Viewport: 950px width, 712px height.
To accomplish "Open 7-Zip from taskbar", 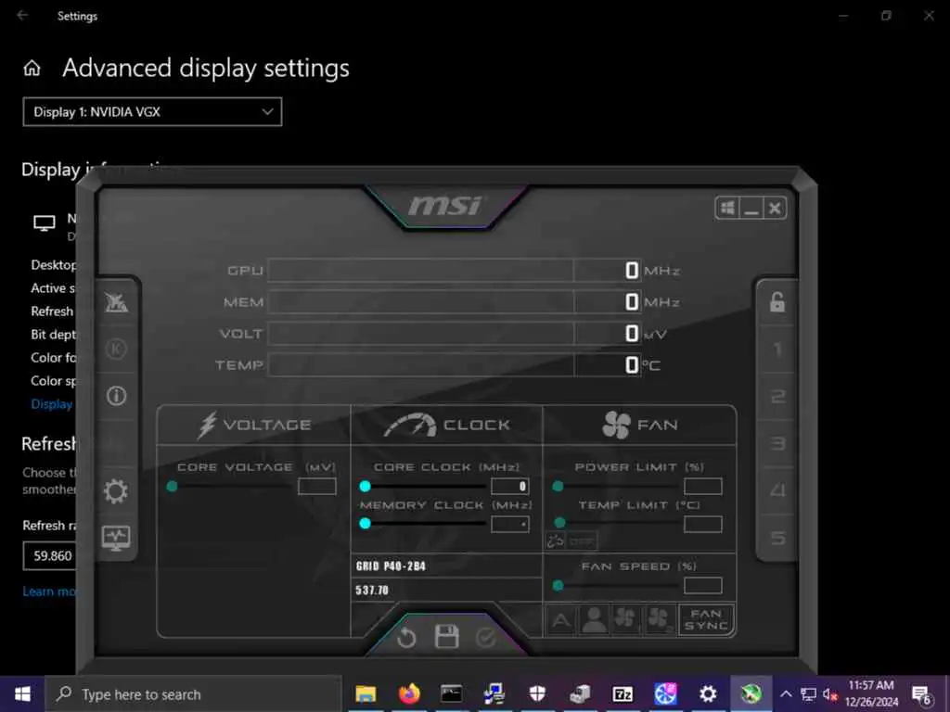I will click(623, 693).
